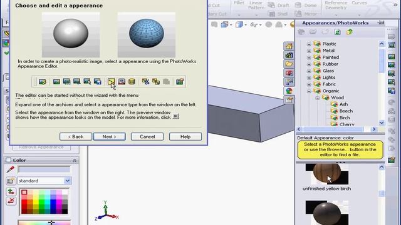Select the black color swatch
The width and height of the screenshot is (401, 225).
click(x=65, y=211)
